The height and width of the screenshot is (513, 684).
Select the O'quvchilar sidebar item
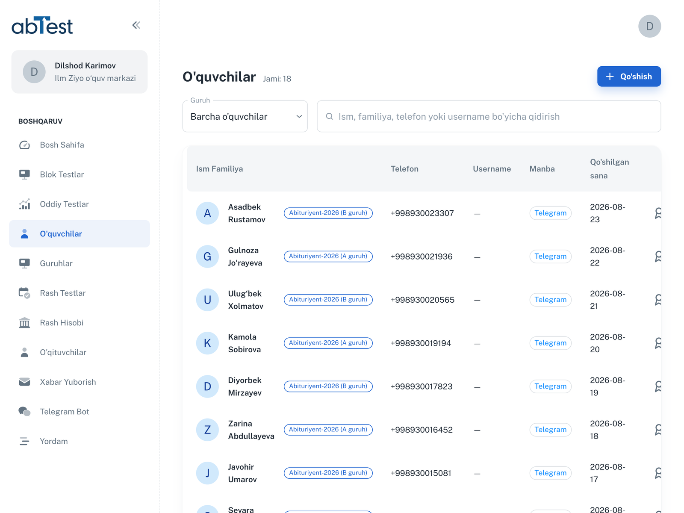click(80, 234)
